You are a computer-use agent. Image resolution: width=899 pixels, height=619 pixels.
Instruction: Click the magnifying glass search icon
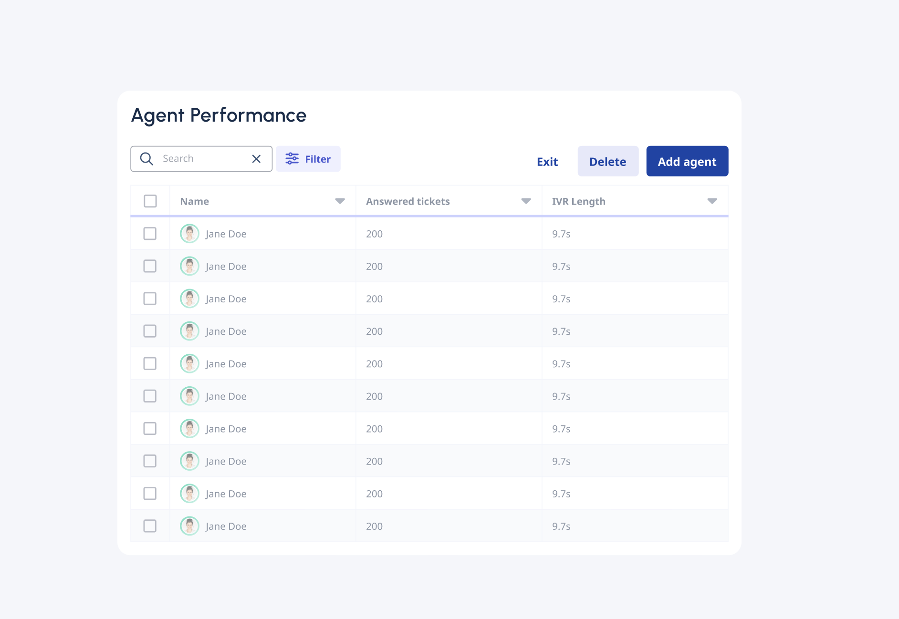[146, 159]
